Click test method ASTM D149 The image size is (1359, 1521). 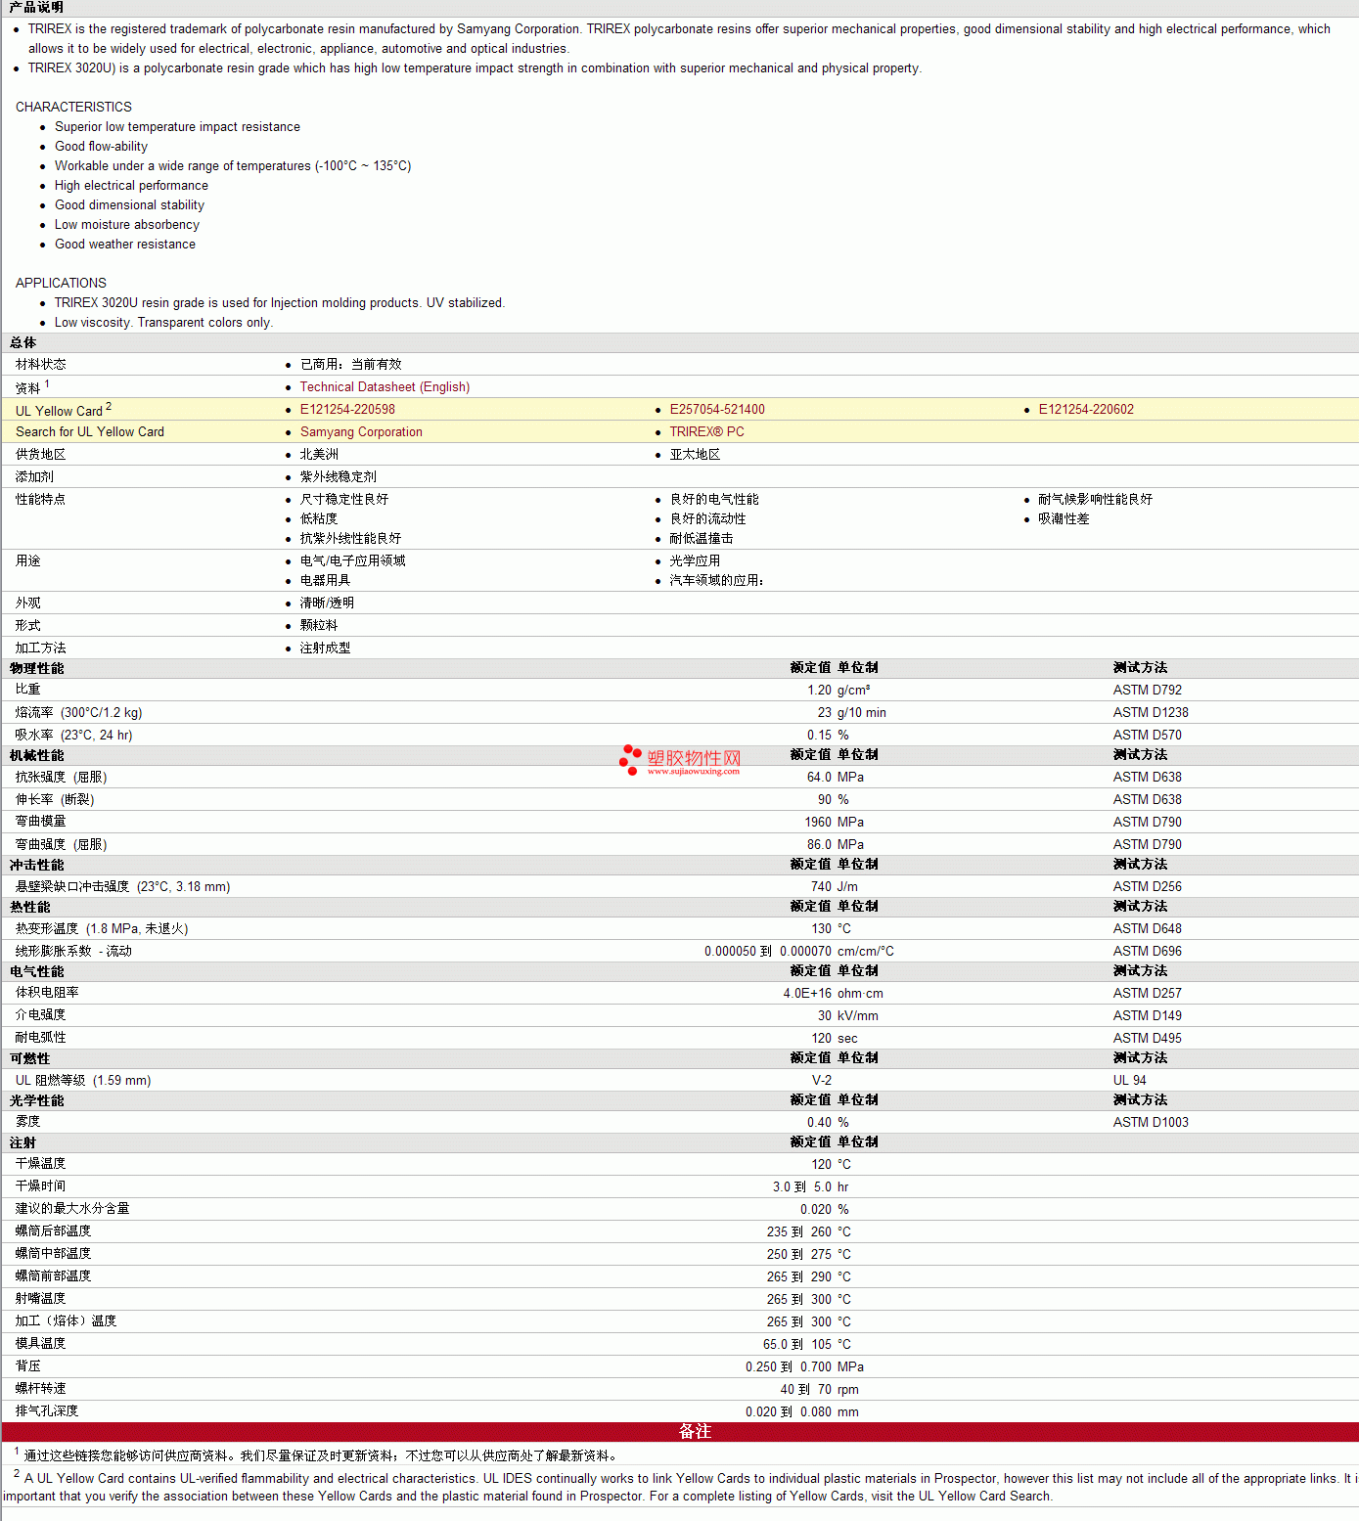pos(1147,1016)
